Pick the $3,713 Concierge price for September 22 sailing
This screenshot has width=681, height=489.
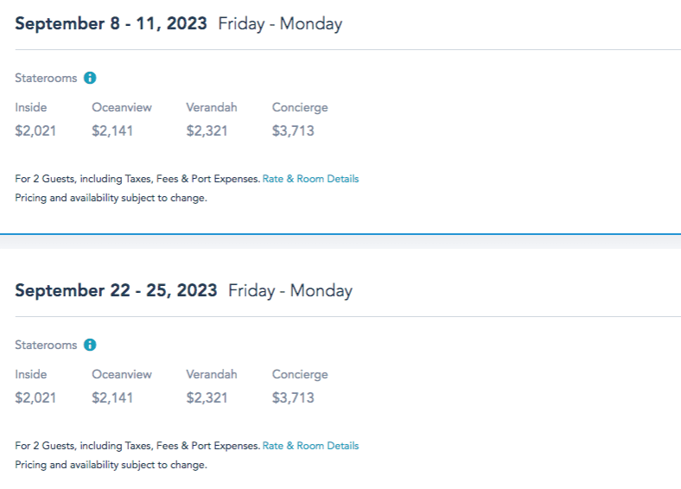click(x=293, y=398)
